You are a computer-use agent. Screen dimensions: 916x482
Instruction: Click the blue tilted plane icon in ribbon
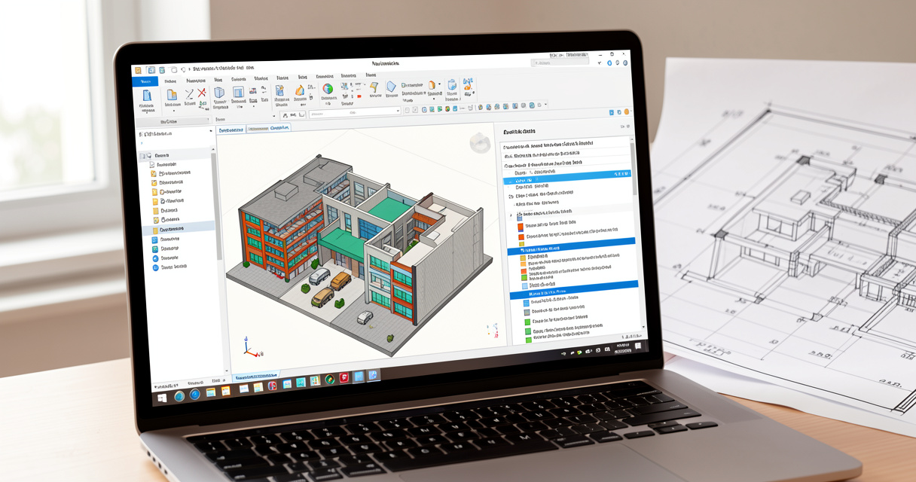point(391,87)
